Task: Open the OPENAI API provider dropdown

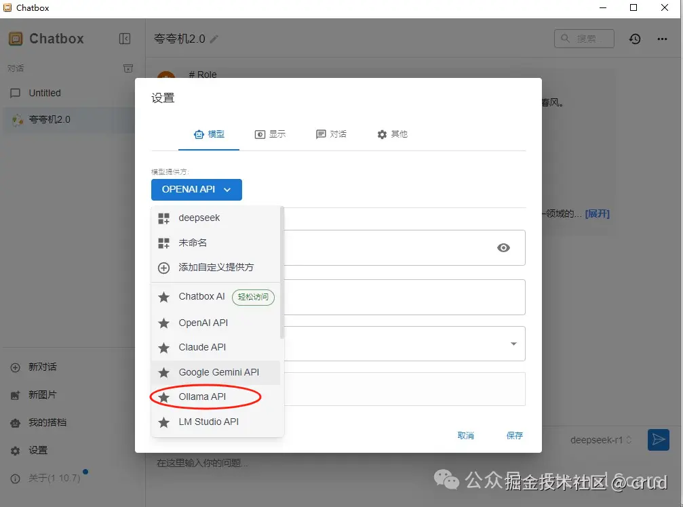Action: click(197, 190)
